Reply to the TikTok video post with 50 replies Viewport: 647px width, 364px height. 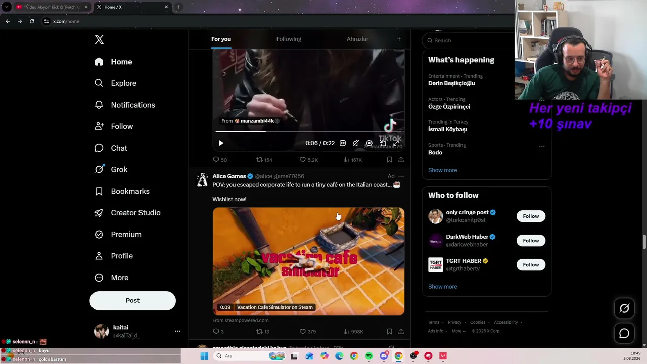pyautogui.click(x=220, y=160)
